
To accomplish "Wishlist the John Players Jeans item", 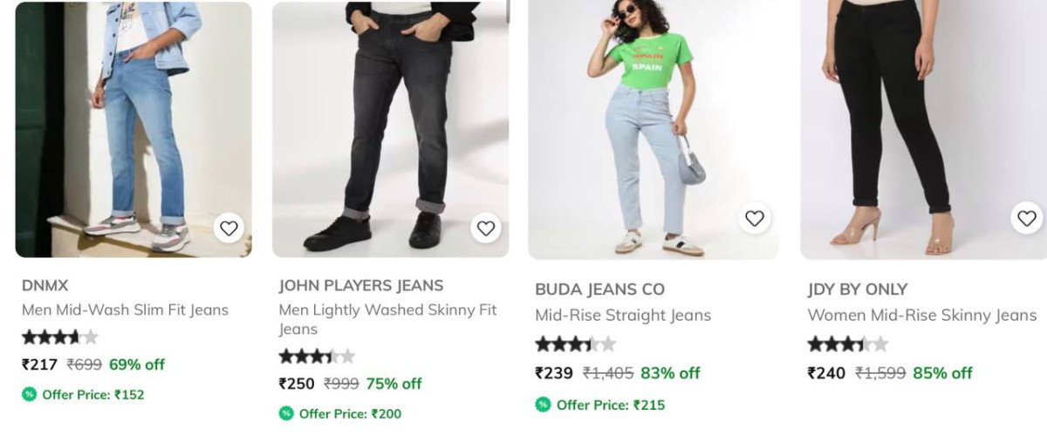I will click(x=486, y=228).
